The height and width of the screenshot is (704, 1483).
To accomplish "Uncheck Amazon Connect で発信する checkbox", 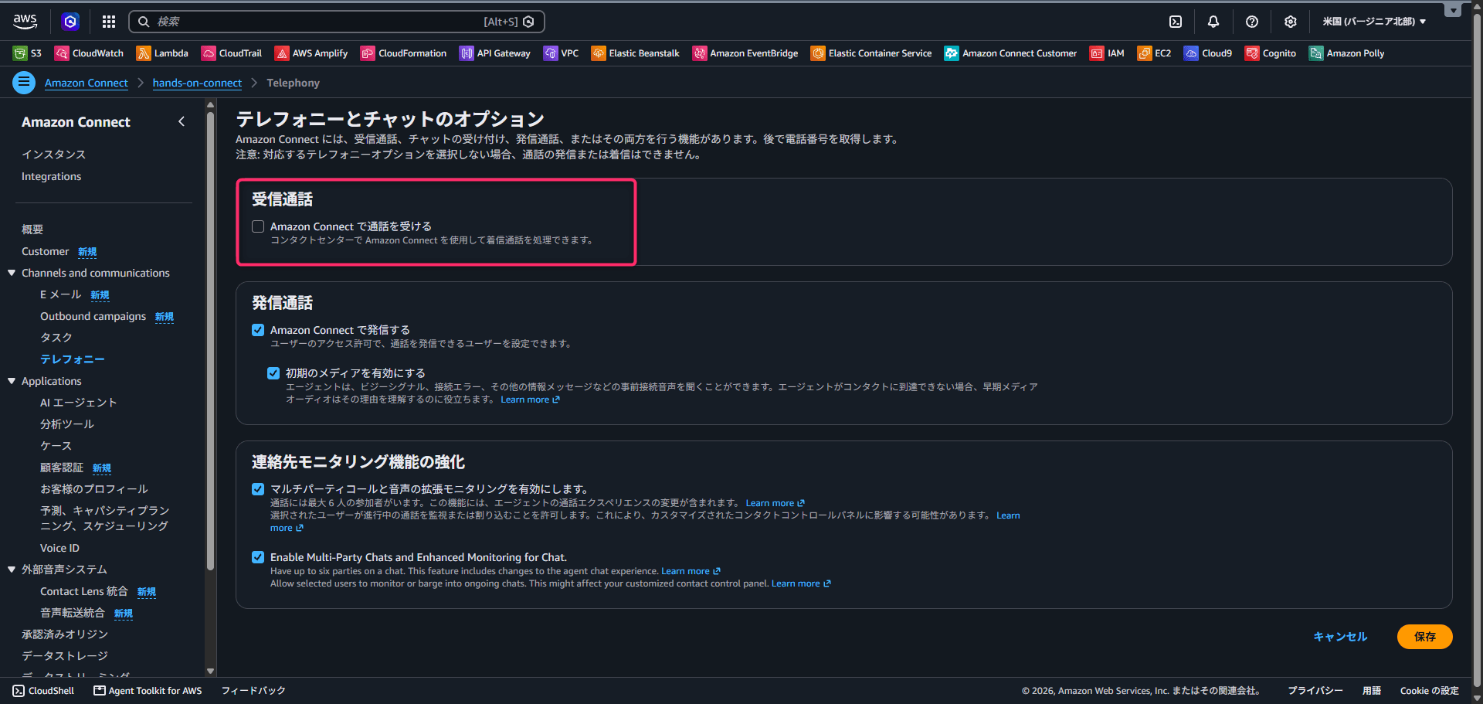I will point(258,330).
